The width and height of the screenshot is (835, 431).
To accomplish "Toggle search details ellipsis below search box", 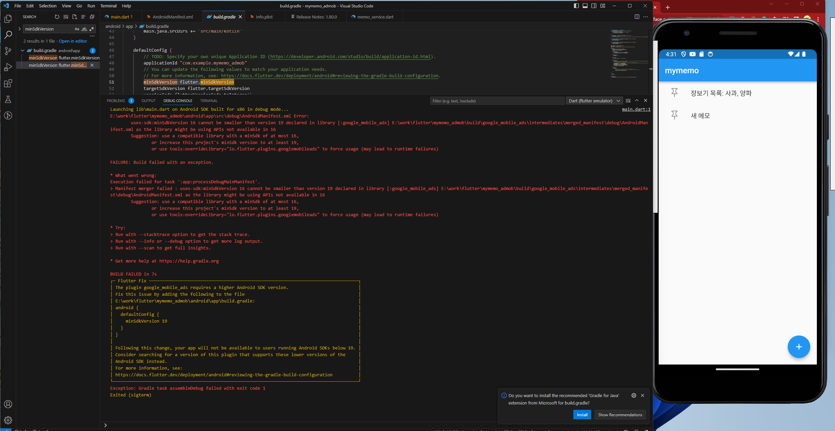I will [x=92, y=36].
